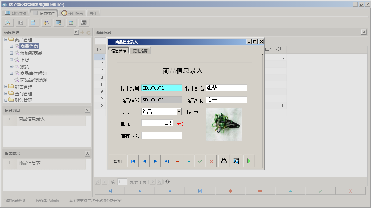Open print preview in the record entry dialog

(x=236, y=161)
